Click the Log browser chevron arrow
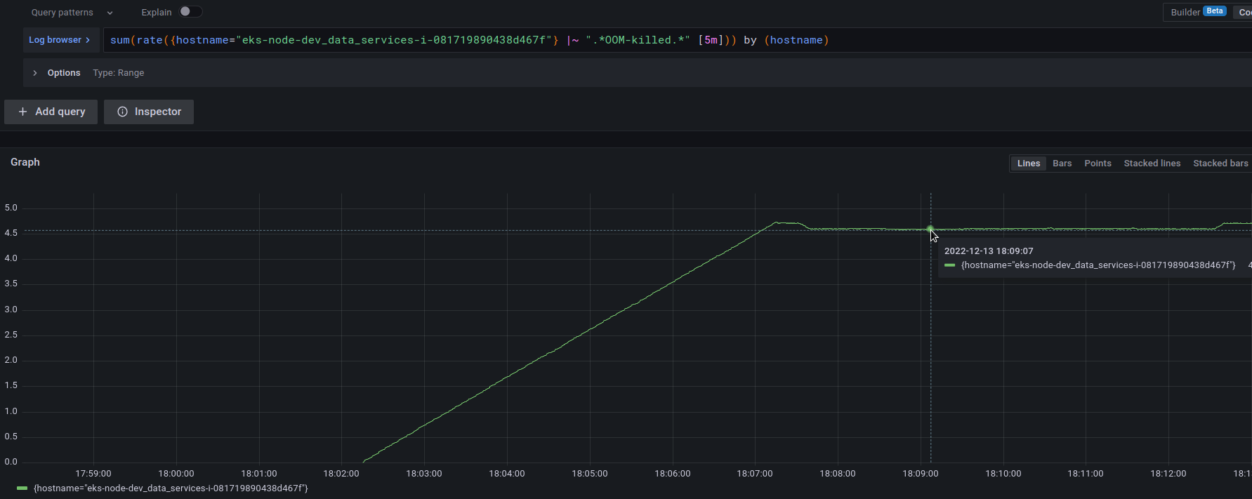 [x=88, y=40]
